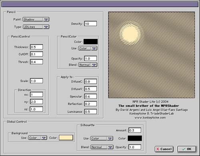Open the Background Use dropdown
Image resolution: width=200 pixels, height=156 pixels.
click(x=38, y=138)
